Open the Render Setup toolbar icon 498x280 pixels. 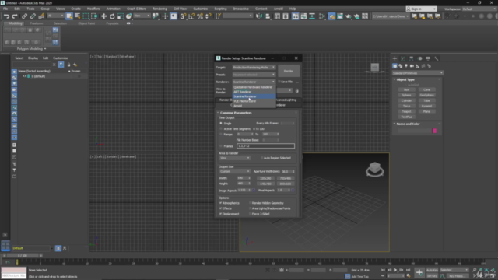[x=331, y=16]
